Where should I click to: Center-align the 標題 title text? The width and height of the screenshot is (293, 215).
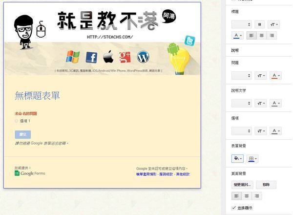click(x=262, y=35)
